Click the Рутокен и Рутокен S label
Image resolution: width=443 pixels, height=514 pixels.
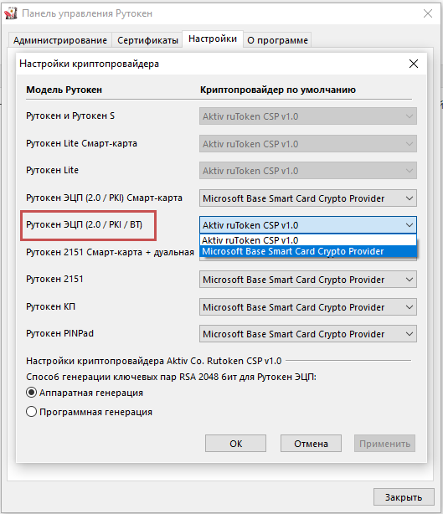[x=70, y=116]
